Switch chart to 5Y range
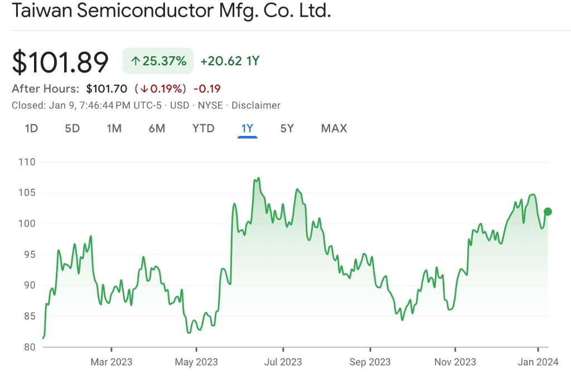The height and width of the screenshot is (381, 571). (287, 129)
